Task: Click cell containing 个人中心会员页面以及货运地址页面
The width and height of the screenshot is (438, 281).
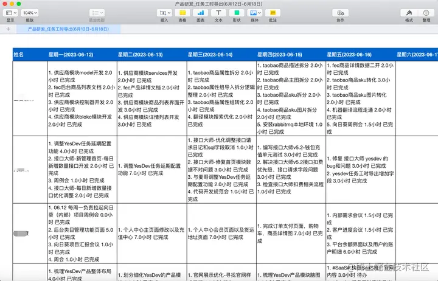Action: click(x=221, y=233)
